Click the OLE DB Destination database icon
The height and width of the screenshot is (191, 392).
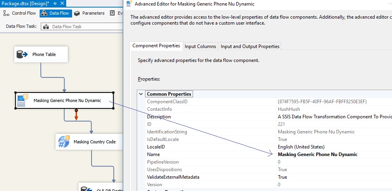(86, 189)
